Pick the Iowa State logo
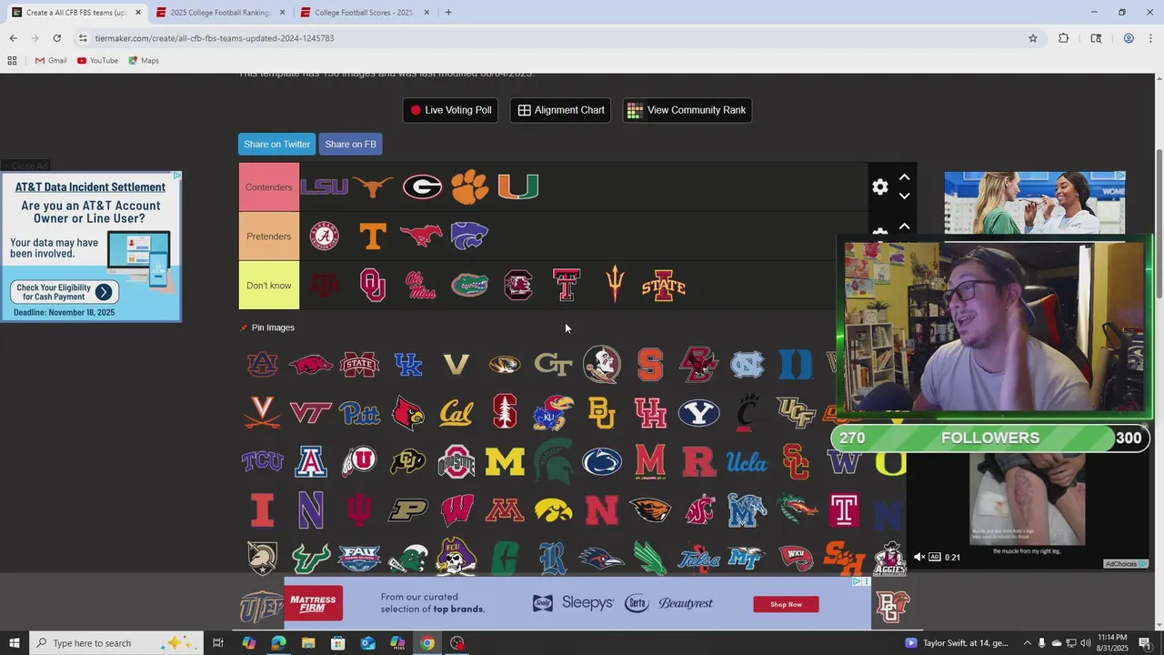1164x655 pixels. pos(664,286)
